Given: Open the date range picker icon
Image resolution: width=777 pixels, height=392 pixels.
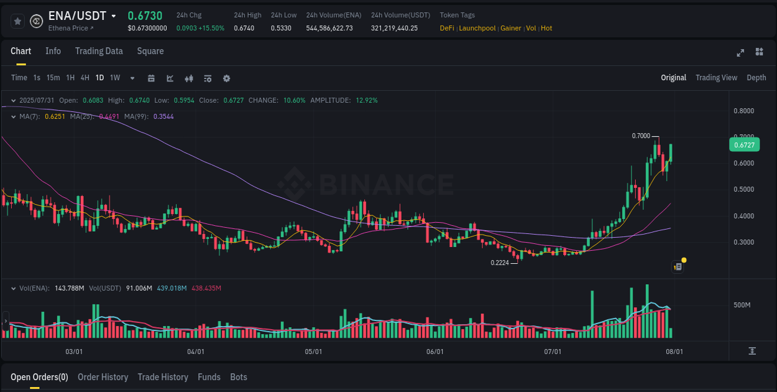Looking at the screenshot, I should [151, 78].
